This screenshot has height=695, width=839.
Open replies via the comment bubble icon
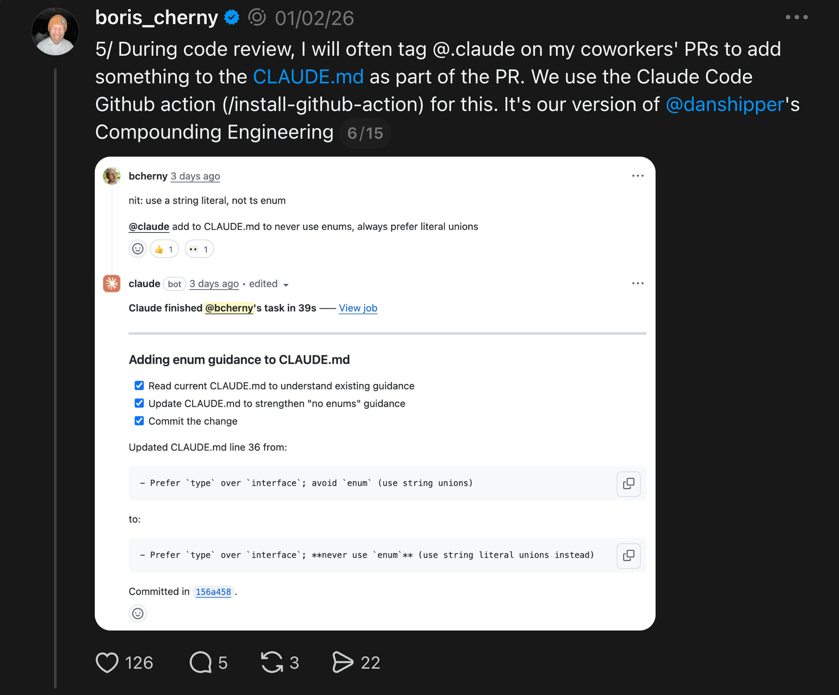point(201,663)
